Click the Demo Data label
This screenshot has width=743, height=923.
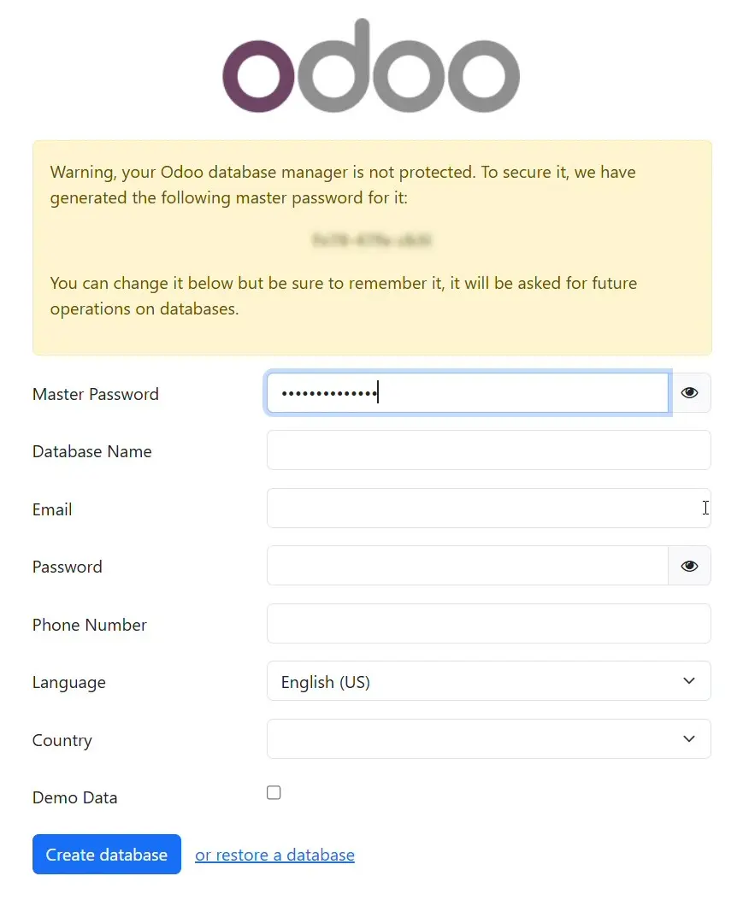[75, 797]
